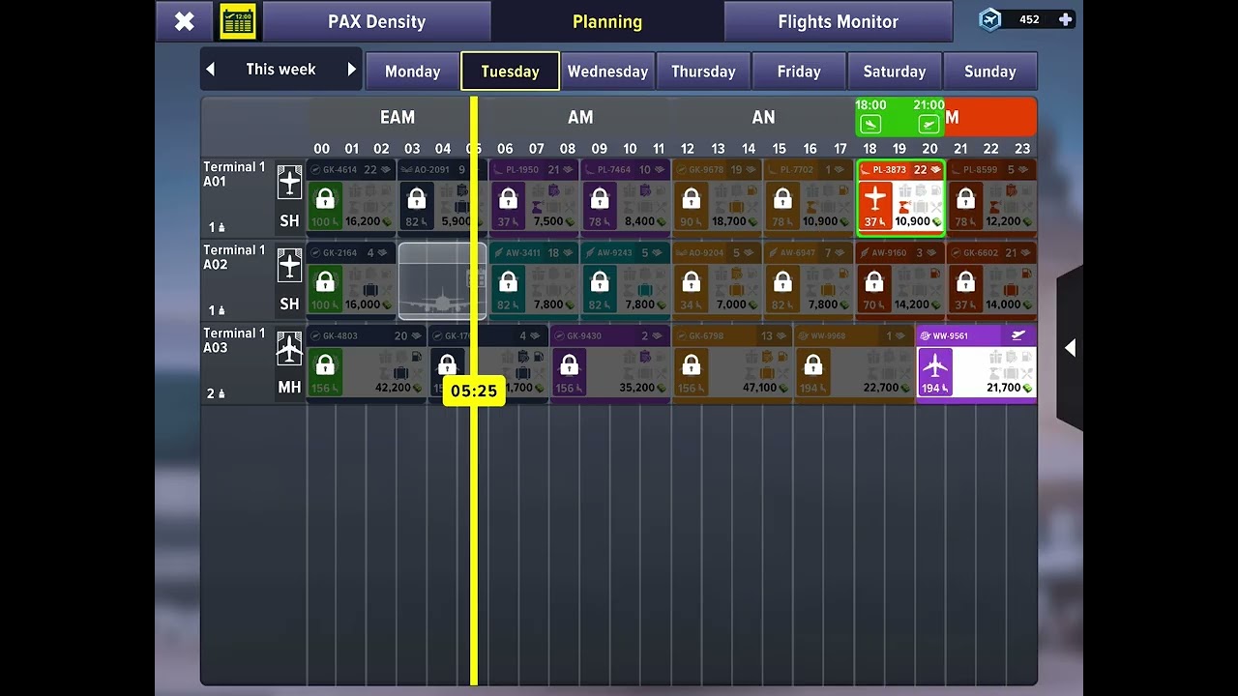Click the Terminal 1 A01 stand label
1238x696 pixels.
click(x=234, y=174)
